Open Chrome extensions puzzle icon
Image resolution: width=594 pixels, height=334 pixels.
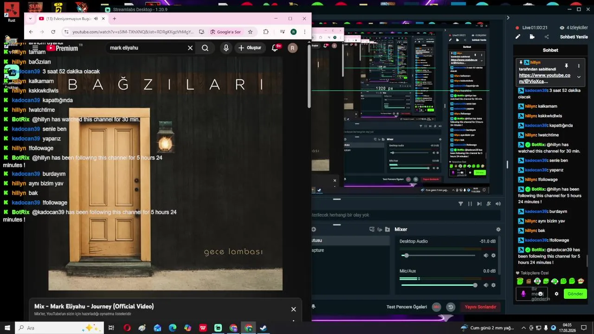coord(266,32)
